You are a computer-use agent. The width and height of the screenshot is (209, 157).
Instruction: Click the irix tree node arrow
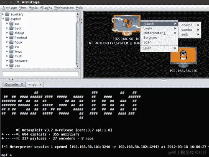tap(7, 47)
